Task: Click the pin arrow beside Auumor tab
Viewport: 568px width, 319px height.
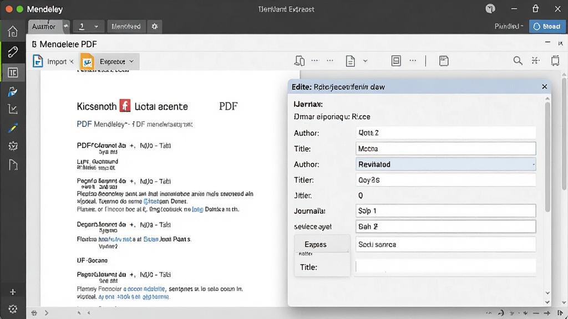Action: tap(66, 26)
